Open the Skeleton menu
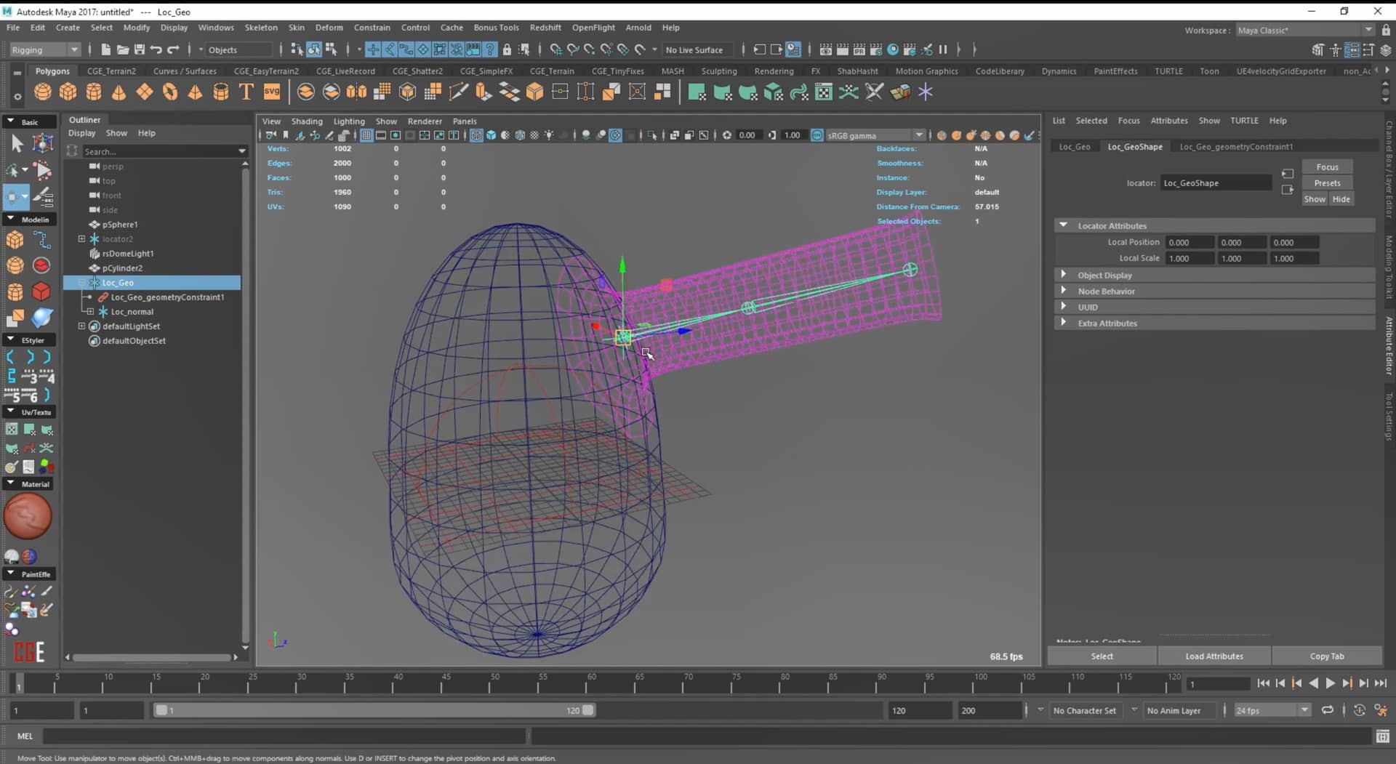The height and width of the screenshot is (764, 1396). pos(261,27)
